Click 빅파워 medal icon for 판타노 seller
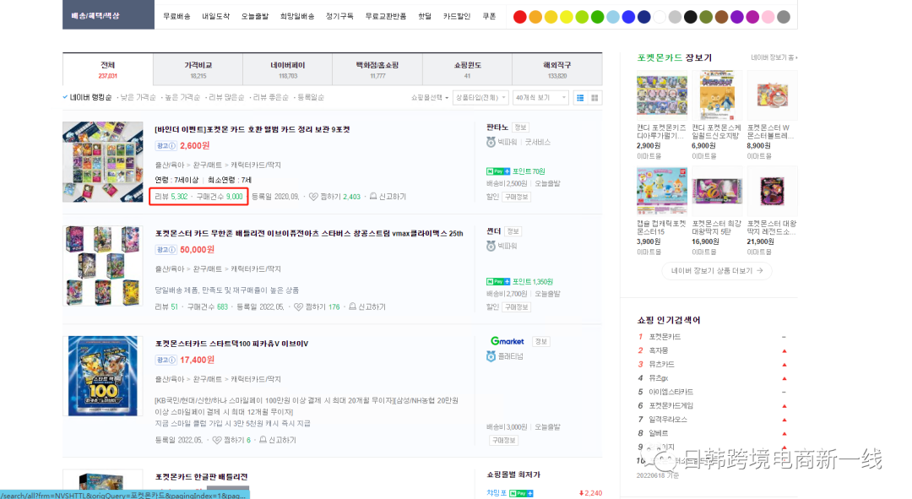This screenshot has height=499, width=912. pyautogui.click(x=491, y=142)
